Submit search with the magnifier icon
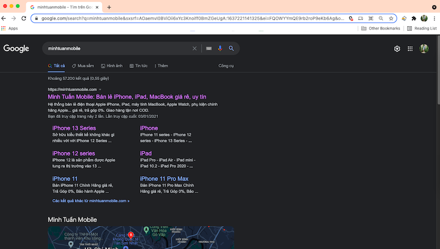440x249 pixels. point(231,48)
